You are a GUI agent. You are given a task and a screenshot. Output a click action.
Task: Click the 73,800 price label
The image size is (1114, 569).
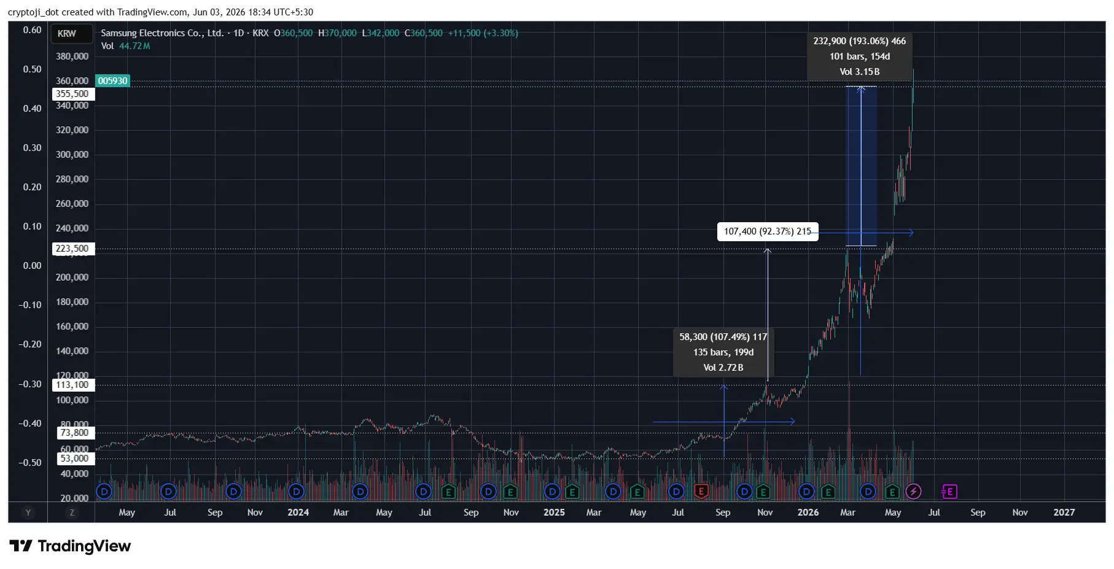click(x=75, y=433)
